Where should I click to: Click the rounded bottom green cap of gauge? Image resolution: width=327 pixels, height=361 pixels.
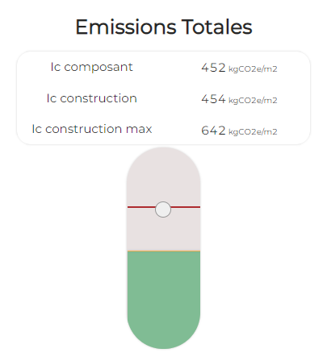tap(164, 332)
